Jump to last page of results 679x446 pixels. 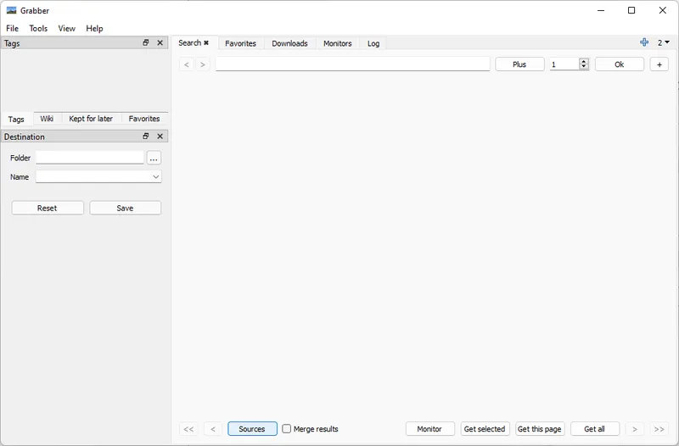click(659, 429)
